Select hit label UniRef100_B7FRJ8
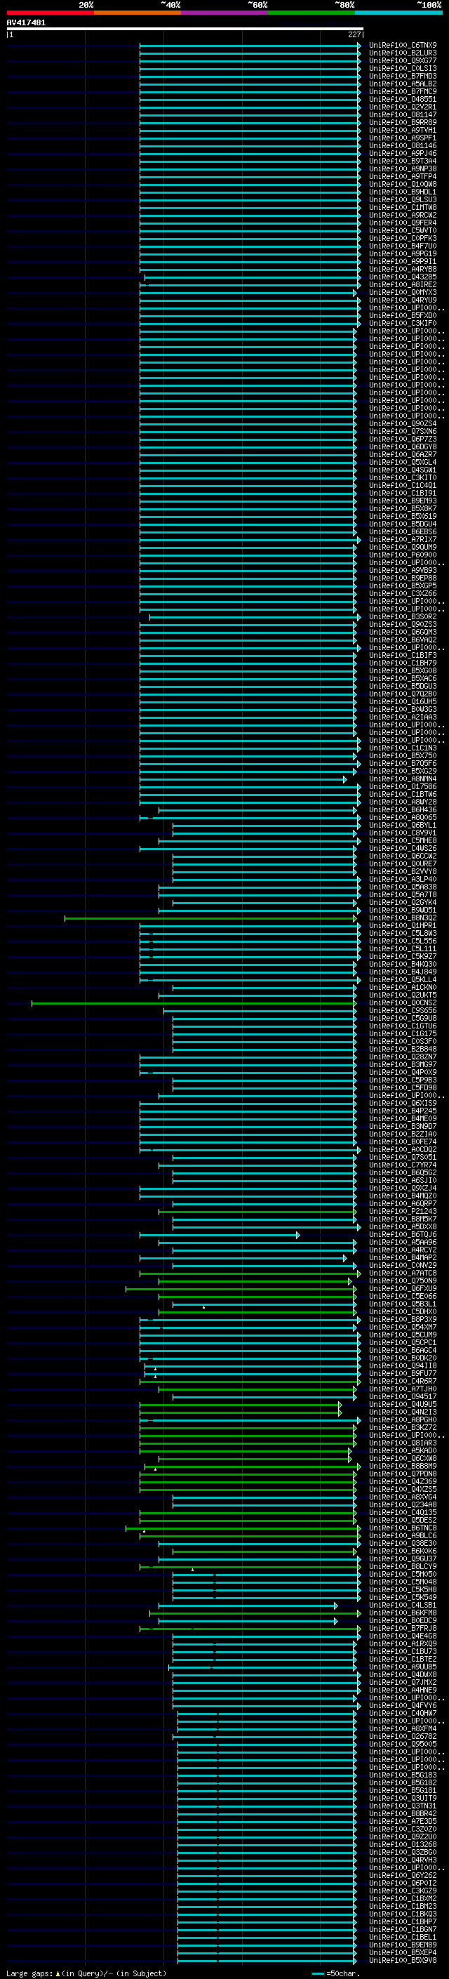Viewport: 449px width, 1979px height. click(403, 1628)
